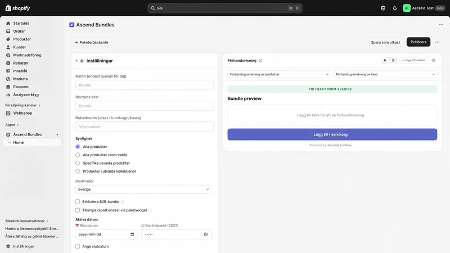Screen dimensions: 450x253
Task: Open the Marknader dropdown Sverige
Action: pyautogui.click(x=143, y=189)
